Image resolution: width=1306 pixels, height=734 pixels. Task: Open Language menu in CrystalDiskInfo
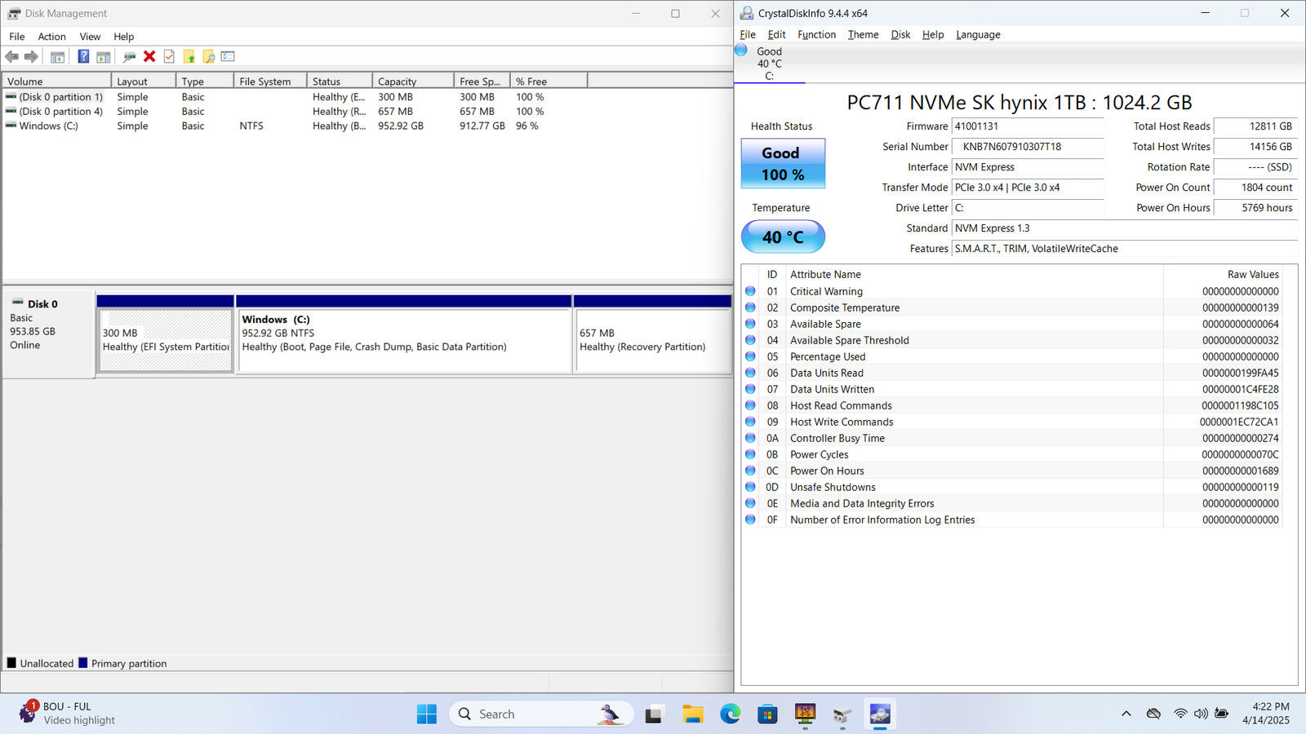tap(978, 34)
